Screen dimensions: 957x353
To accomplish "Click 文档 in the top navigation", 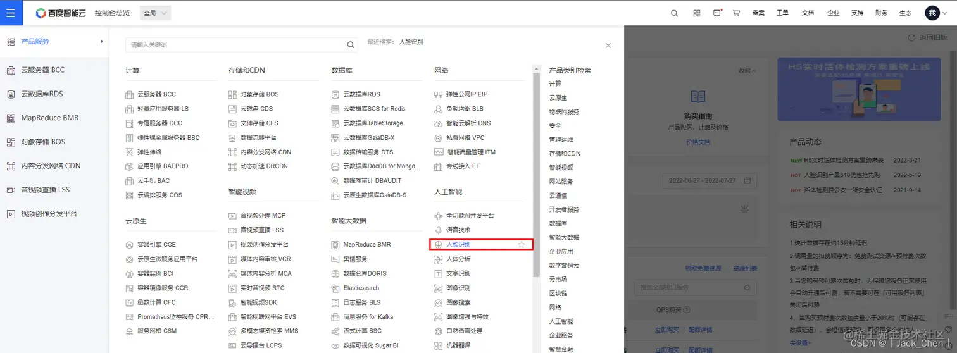I will (808, 13).
